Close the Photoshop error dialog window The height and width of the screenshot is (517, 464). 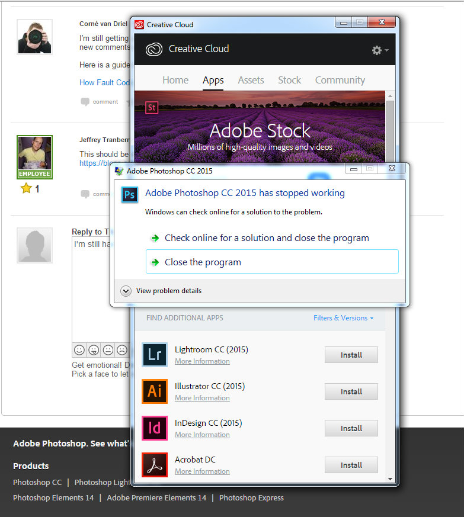coord(392,169)
